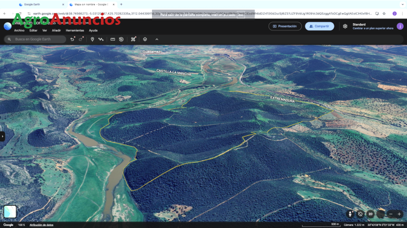Screen dimensions: 407x228
Task: Open the map layers stack icon
Action: click(145, 39)
